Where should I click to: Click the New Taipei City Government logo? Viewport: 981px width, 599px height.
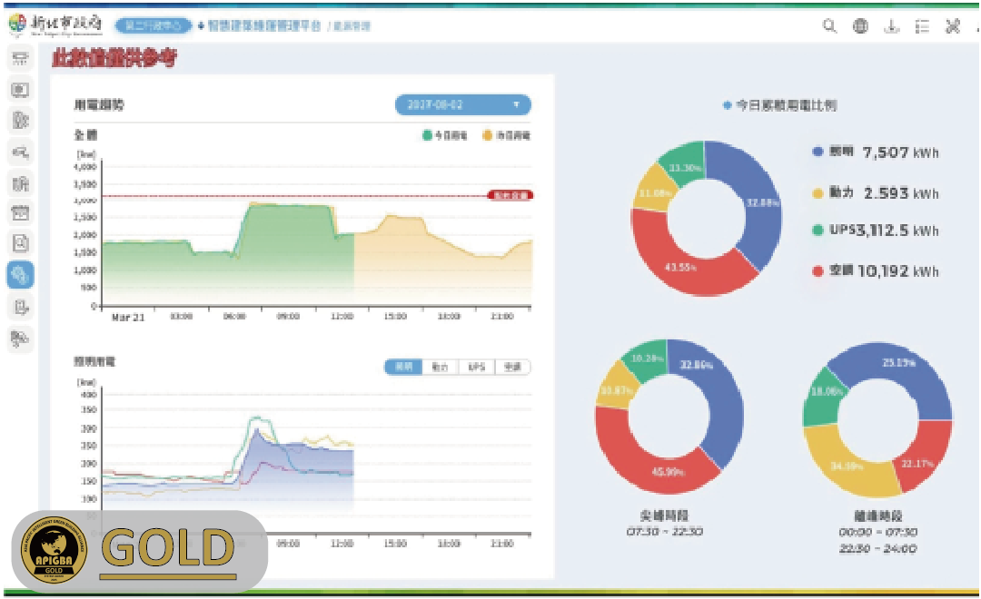pyautogui.click(x=56, y=25)
